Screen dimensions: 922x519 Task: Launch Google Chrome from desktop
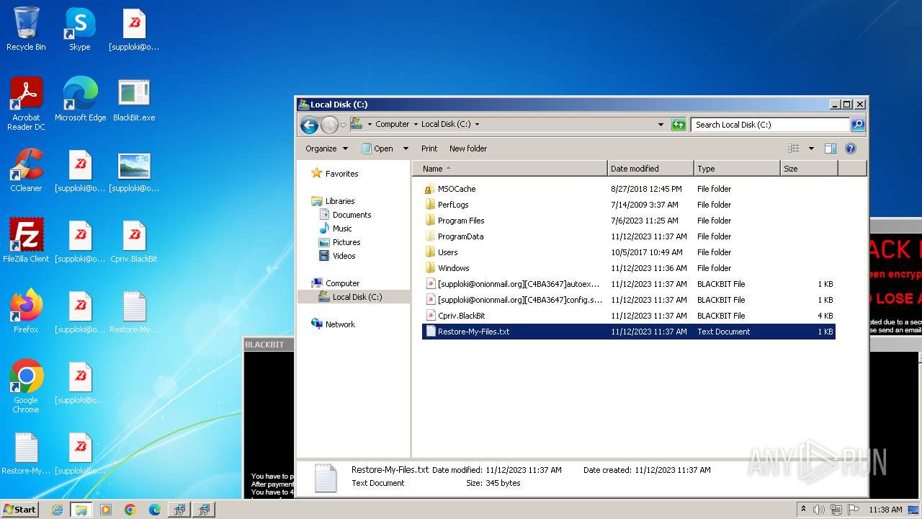(x=26, y=386)
